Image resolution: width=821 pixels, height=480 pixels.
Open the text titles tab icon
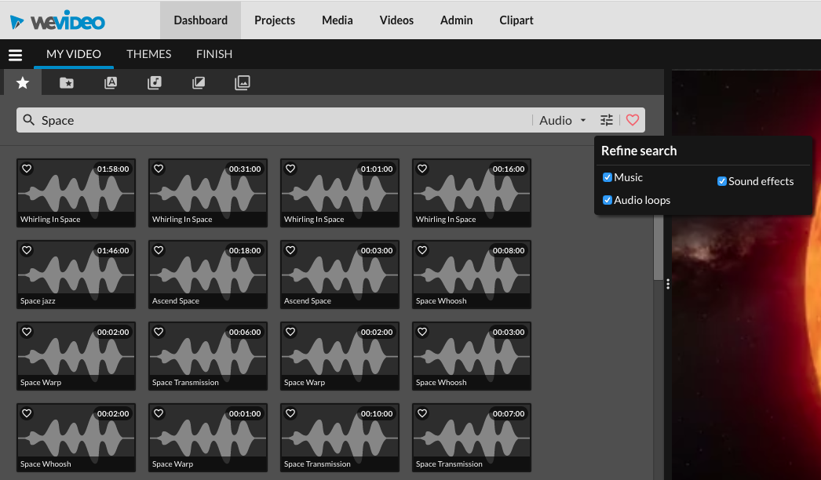[x=111, y=82]
